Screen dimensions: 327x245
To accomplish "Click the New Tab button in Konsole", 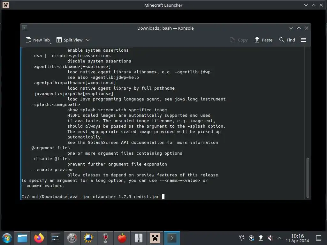I will pos(38,40).
